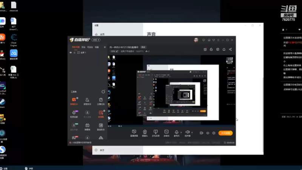Select the 全屏 1 source row

pyautogui.click(x=88, y=53)
